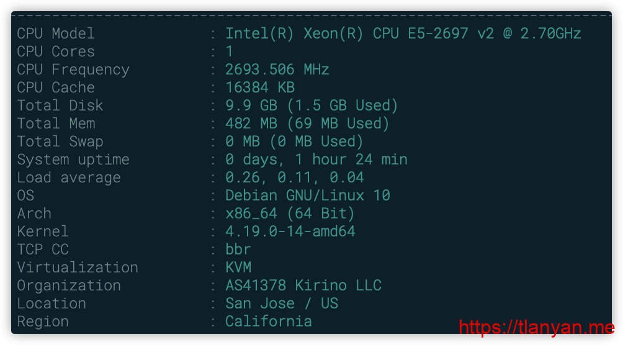The height and width of the screenshot is (345, 623).
Task: Click the System uptime value text
Action: [316, 159]
